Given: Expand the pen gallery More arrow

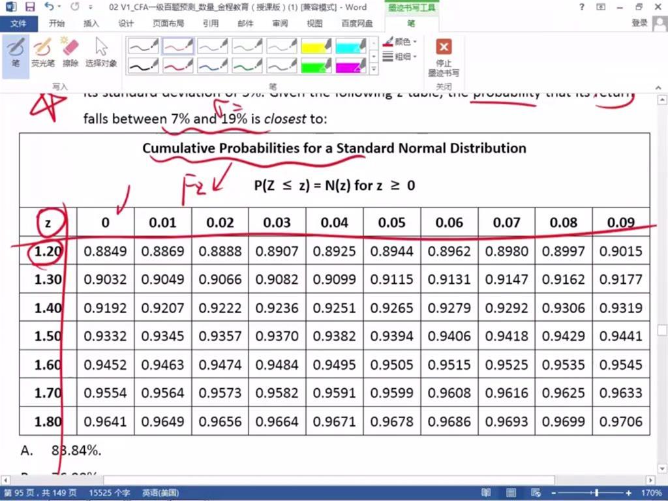Looking at the screenshot, I should point(374,68).
